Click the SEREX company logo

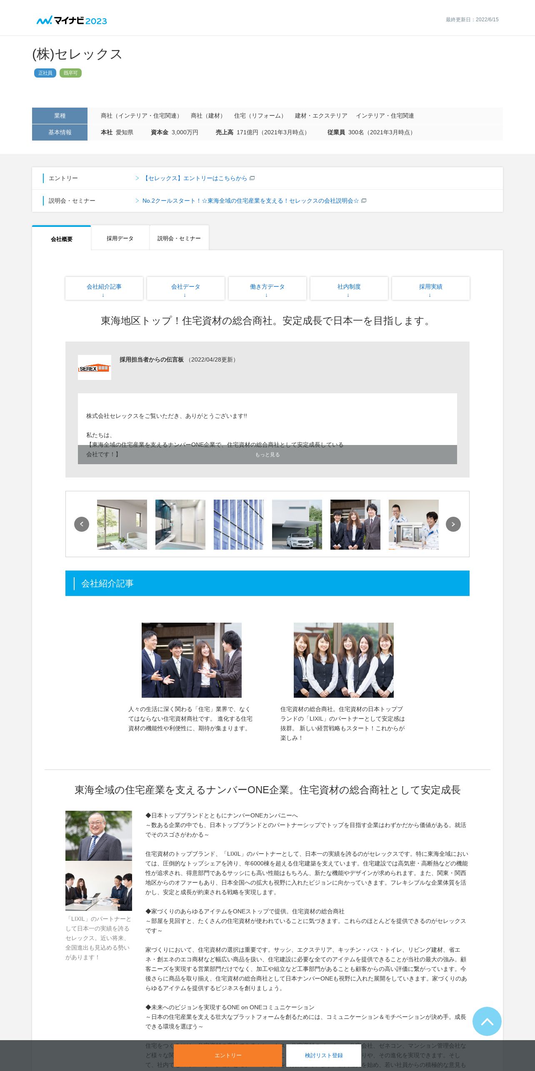pos(95,367)
